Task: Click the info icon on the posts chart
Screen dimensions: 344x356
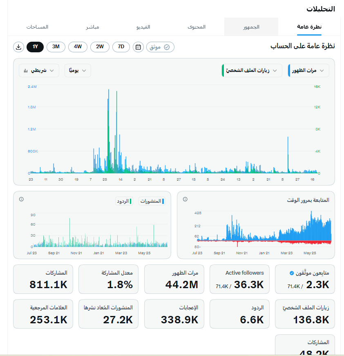Action: pyautogui.click(x=21, y=199)
